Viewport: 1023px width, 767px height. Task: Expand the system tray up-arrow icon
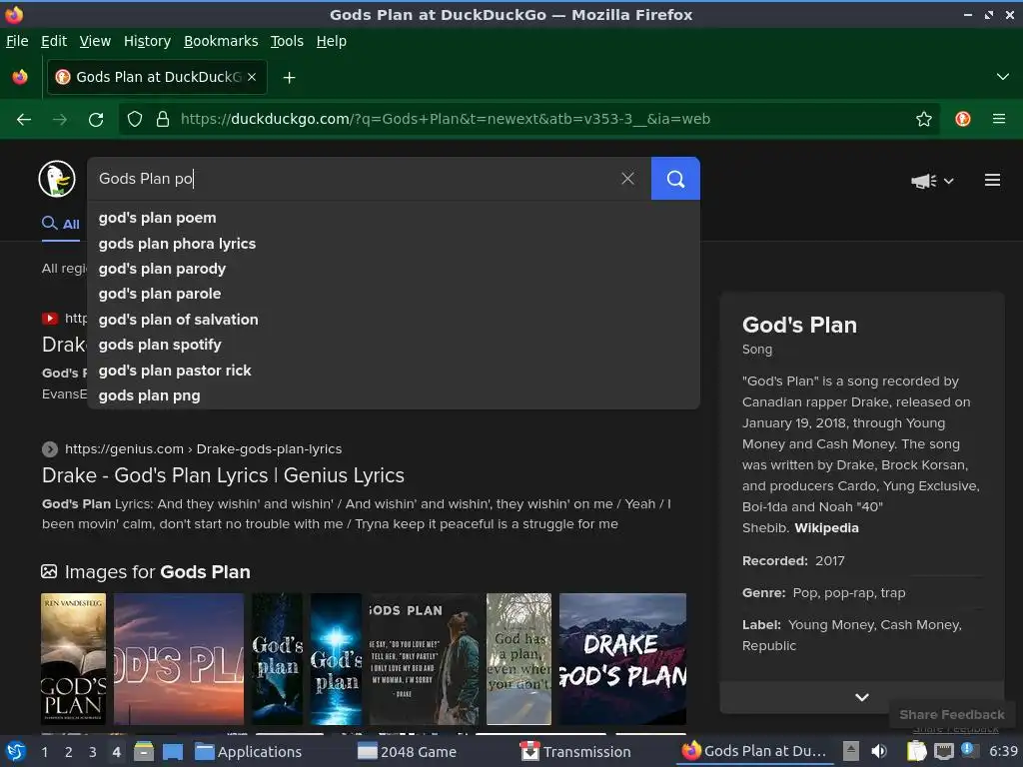(850, 751)
